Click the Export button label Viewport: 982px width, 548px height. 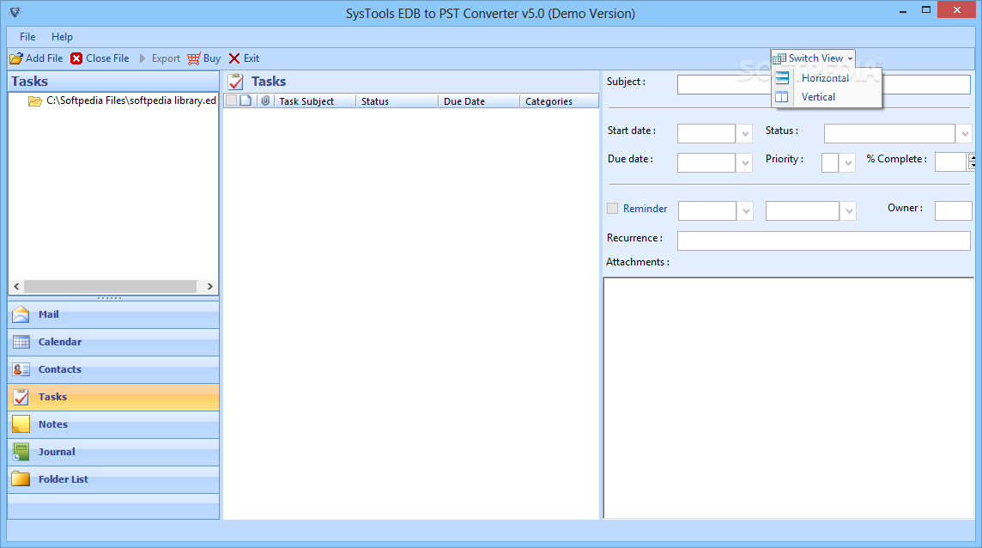pyautogui.click(x=166, y=58)
